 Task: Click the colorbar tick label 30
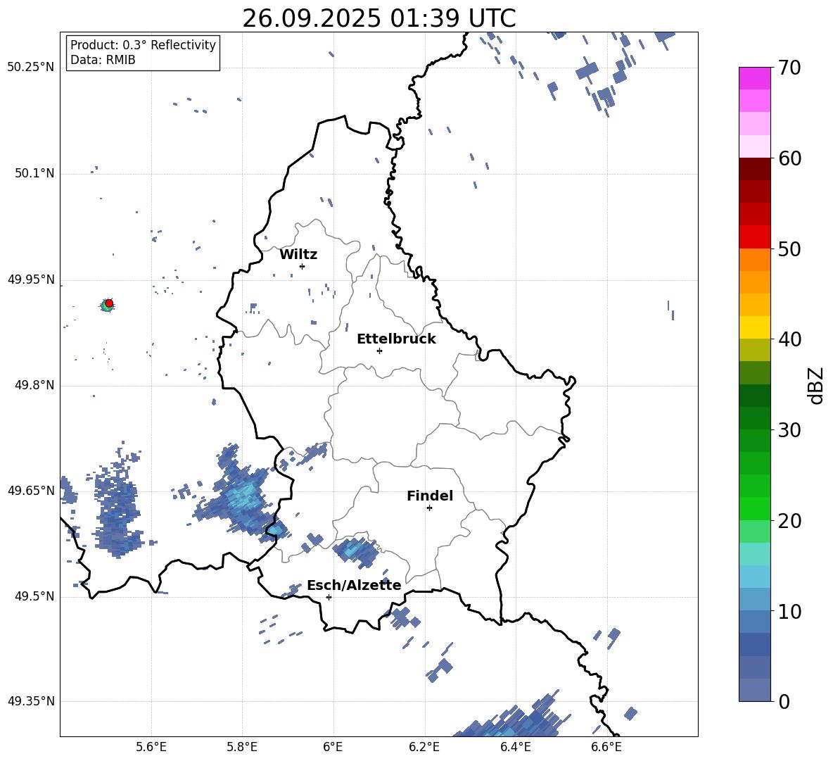789,430
